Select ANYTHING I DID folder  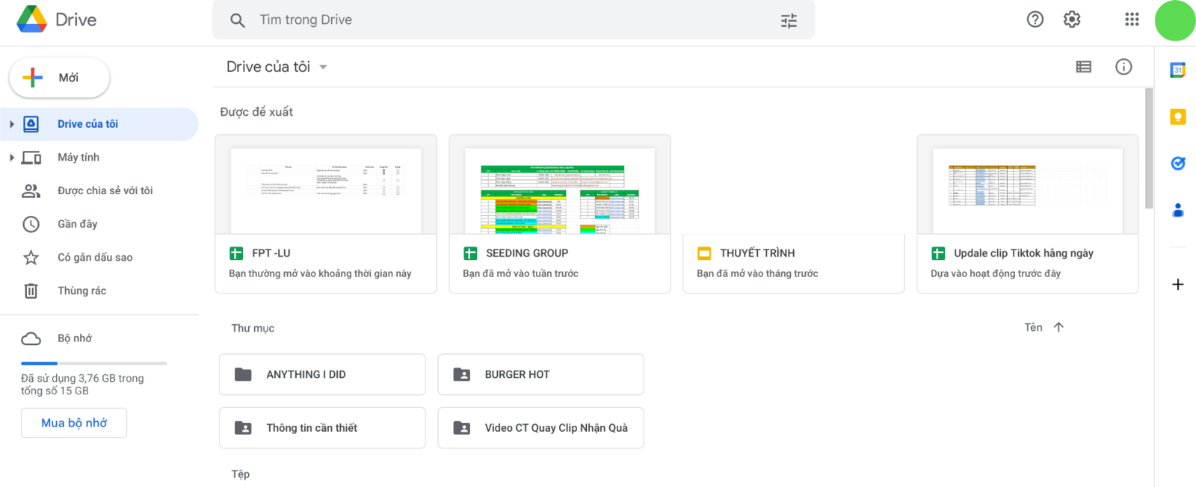pyautogui.click(x=322, y=374)
